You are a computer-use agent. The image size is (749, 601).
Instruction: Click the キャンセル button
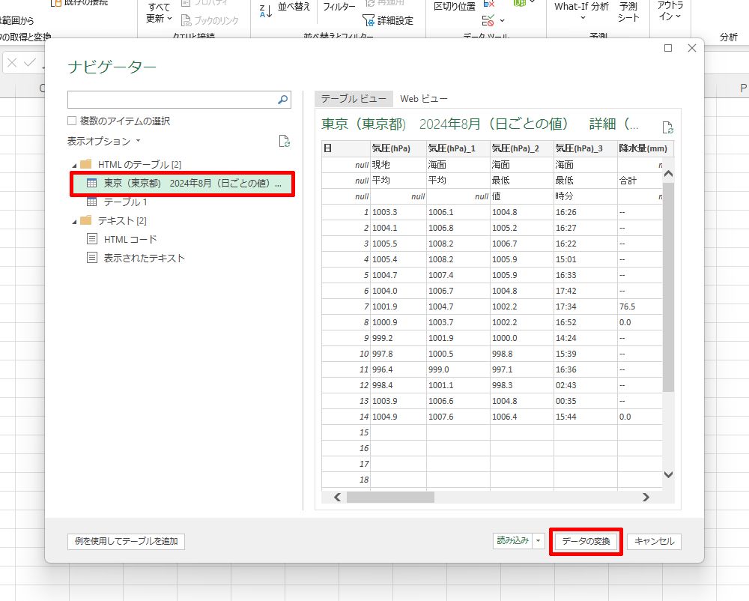[654, 541]
